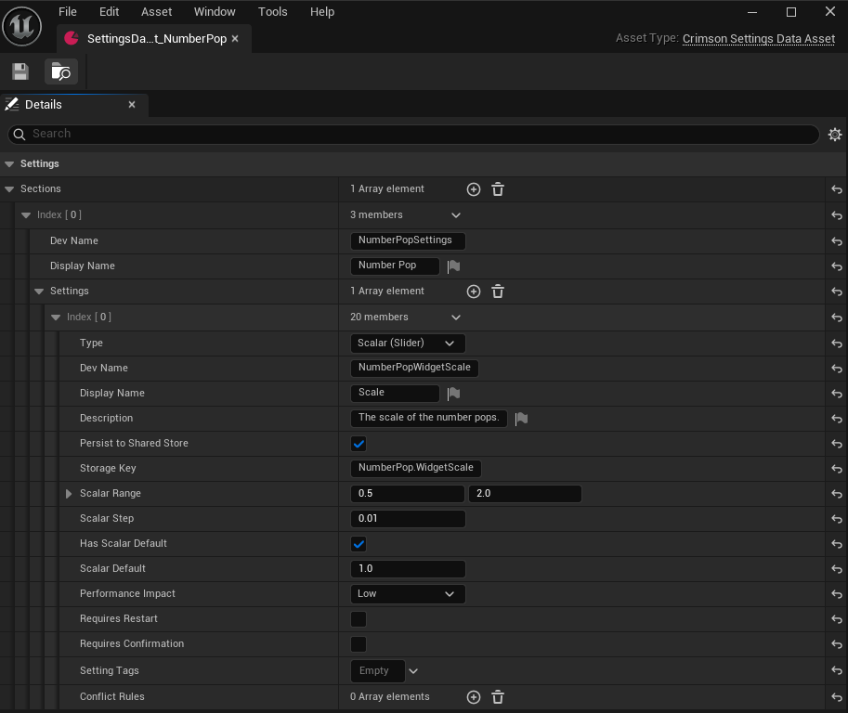848x713 pixels.
Task: Open localization flag for Number Pop
Action: pos(454,266)
